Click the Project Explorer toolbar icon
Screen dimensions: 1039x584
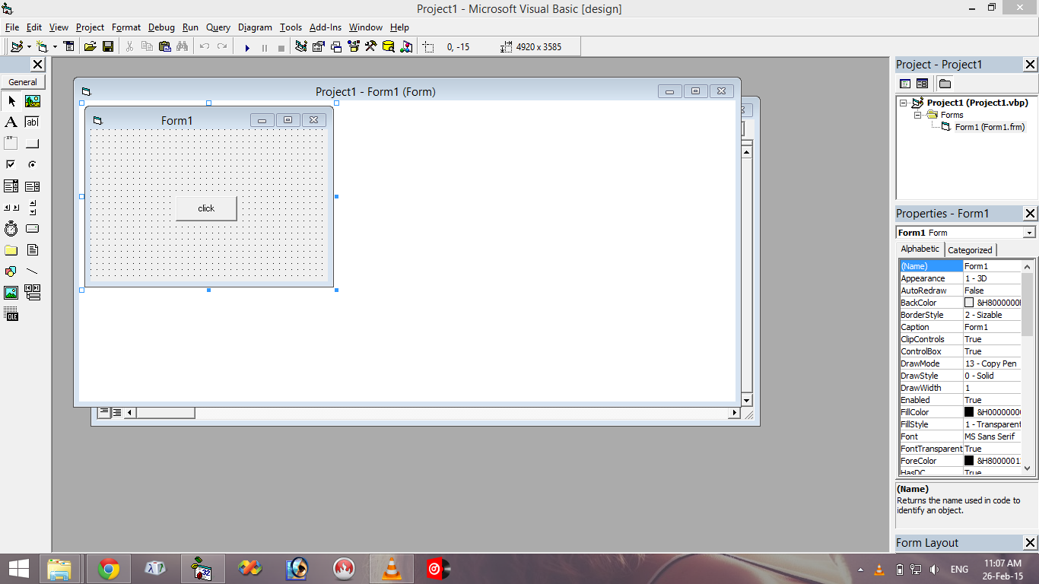[301, 46]
